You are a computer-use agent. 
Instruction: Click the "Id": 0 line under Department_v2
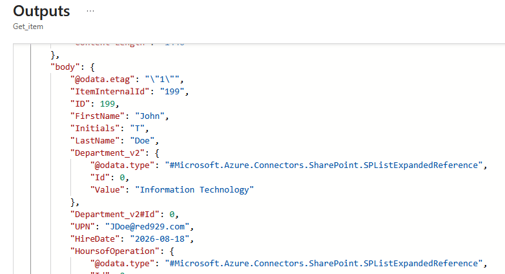click(110, 177)
